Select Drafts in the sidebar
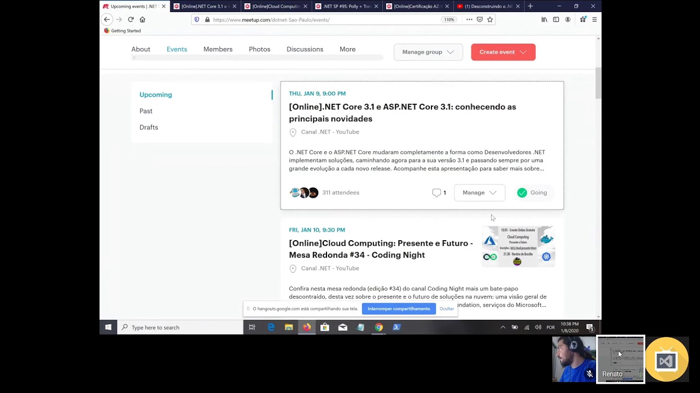Screen dimensions: 700x393 click(149, 127)
